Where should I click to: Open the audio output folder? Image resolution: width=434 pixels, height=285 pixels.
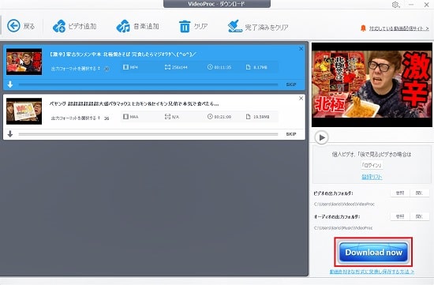pos(419,216)
